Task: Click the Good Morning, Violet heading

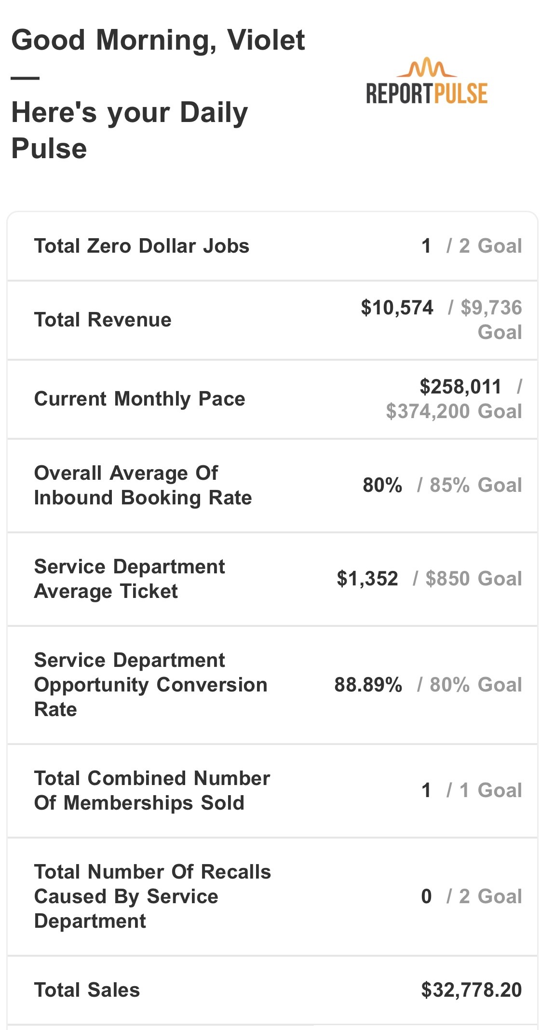Action: pos(158,40)
